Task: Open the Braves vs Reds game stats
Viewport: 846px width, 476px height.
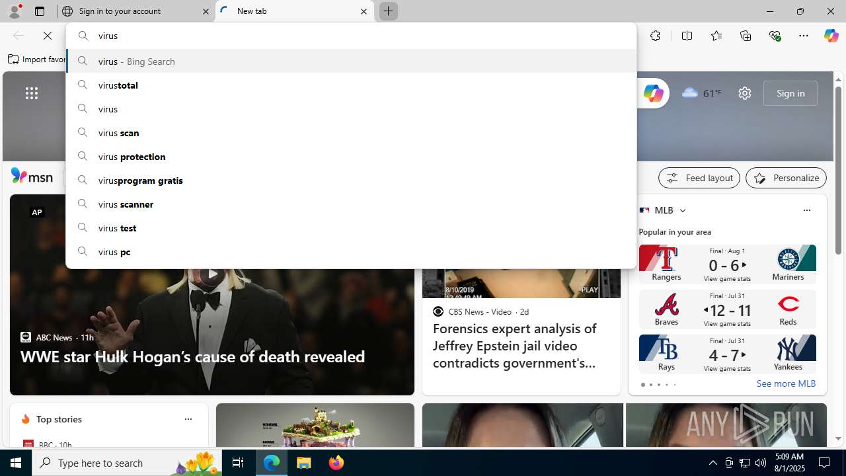Action: [727, 309]
